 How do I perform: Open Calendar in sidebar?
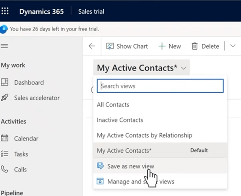click(x=26, y=139)
